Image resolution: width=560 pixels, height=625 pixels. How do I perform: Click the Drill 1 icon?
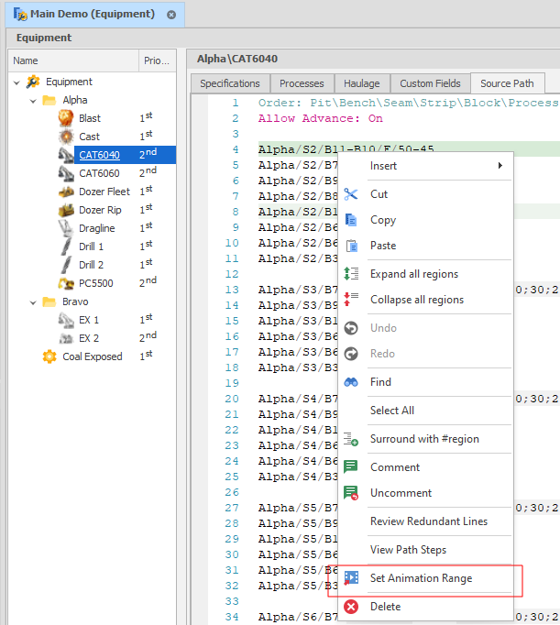(x=66, y=247)
